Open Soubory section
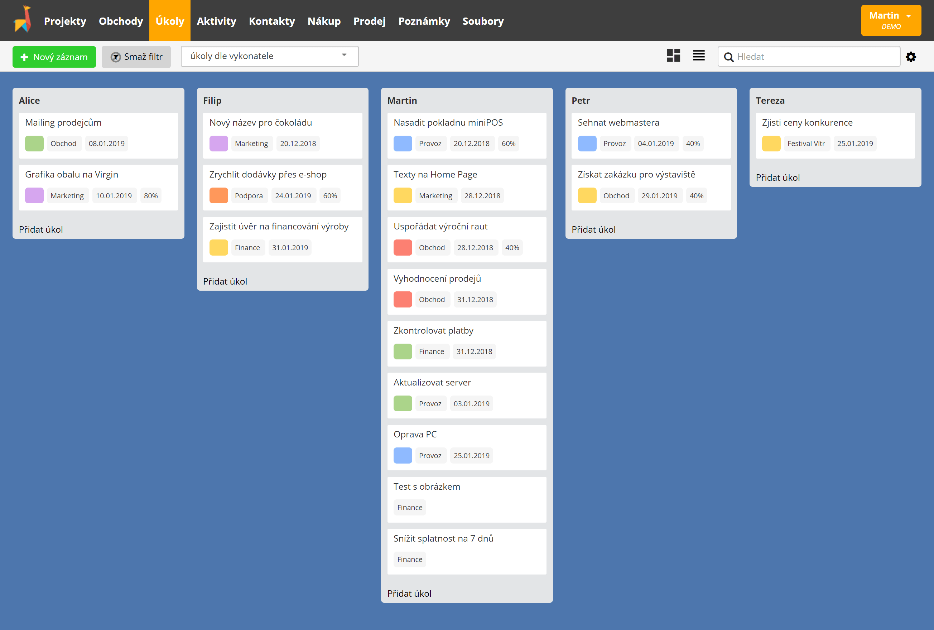This screenshot has width=934, height=630. coord(483,21)
